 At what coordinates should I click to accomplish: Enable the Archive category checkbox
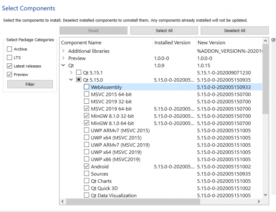point(9,49)
